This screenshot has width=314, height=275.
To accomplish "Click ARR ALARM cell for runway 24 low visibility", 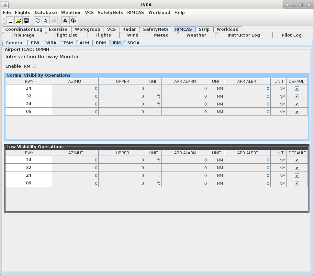I will [185, 176].
